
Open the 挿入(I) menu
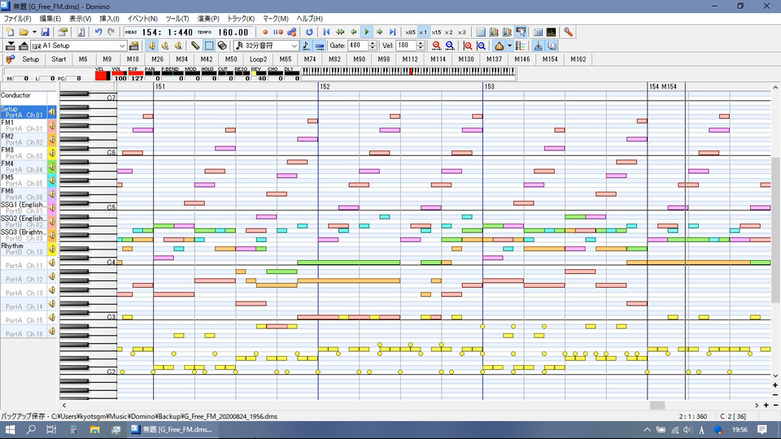(x=109, y=19)
